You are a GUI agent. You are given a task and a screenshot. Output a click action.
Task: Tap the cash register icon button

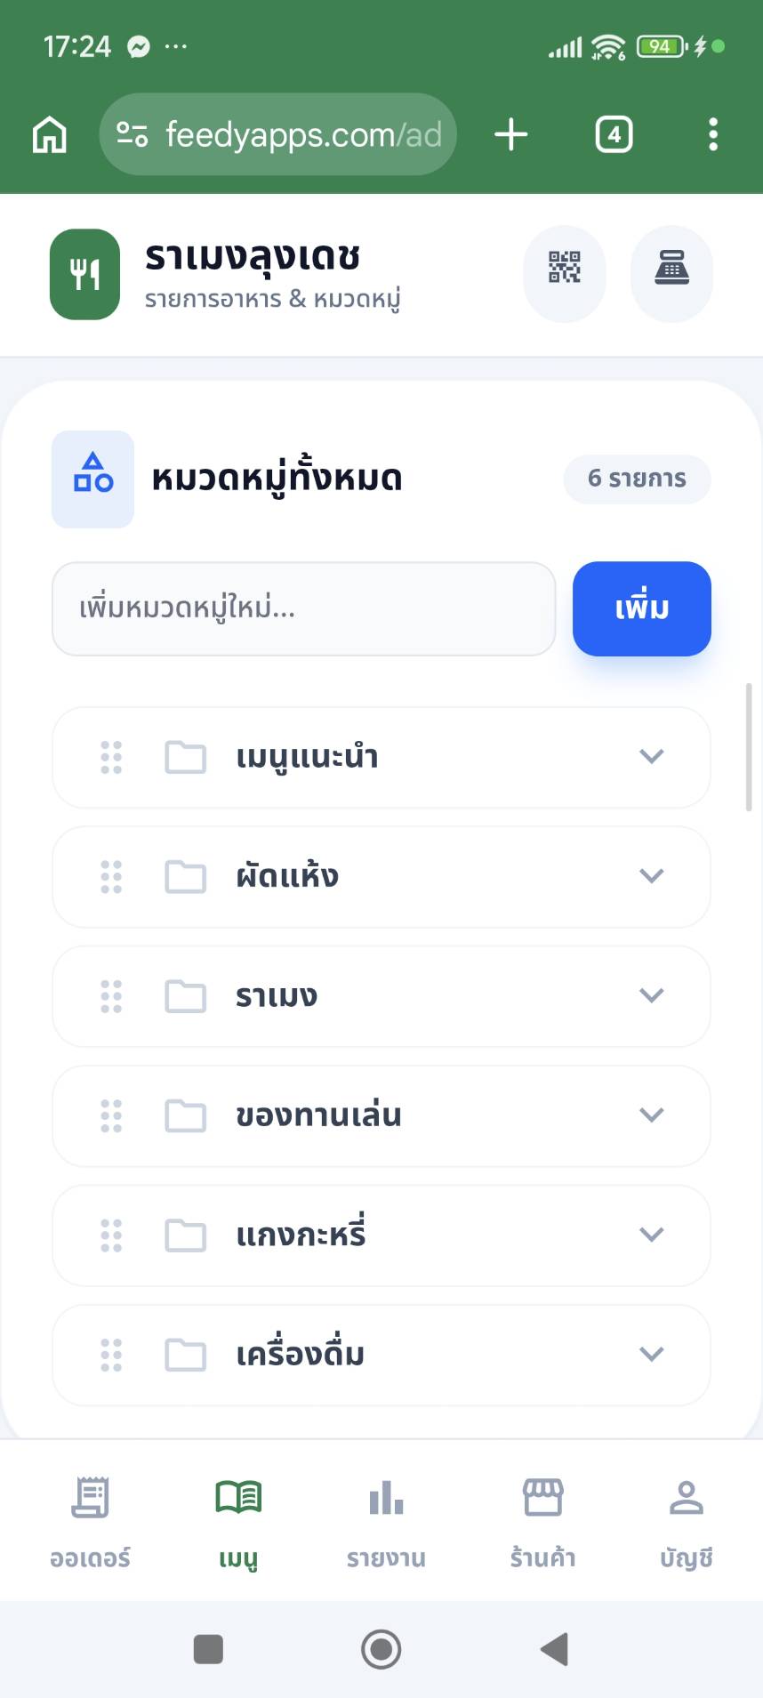(x=671, y=267)
